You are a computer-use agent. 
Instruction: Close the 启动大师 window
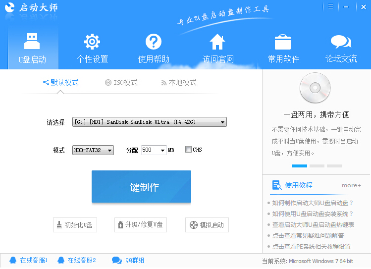pos(364,7)
